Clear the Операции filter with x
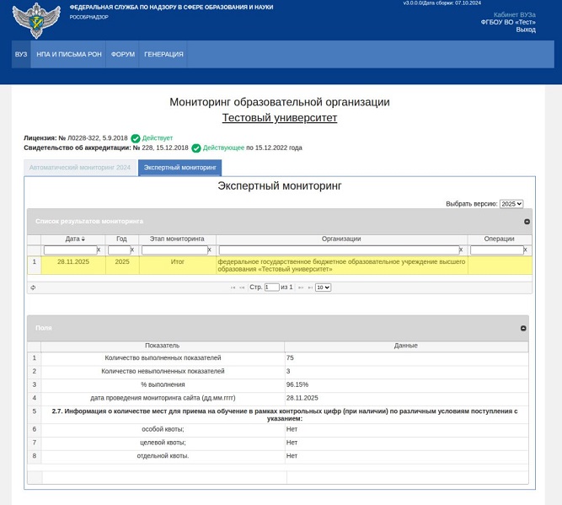 tap(525, 250)
